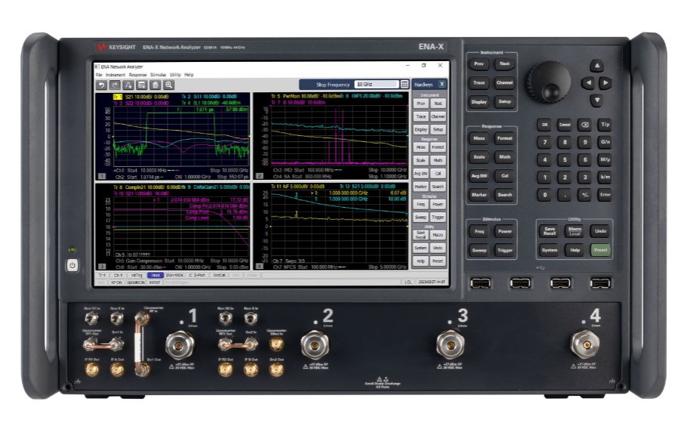Click the zoom magnifier icon in toolbar
Screen dimensions: 693x448
(170, 85)
